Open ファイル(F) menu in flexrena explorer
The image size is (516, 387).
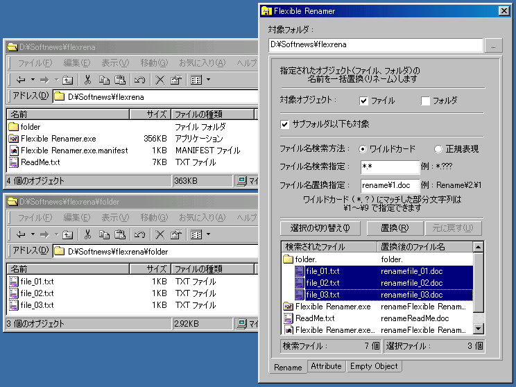35,63
